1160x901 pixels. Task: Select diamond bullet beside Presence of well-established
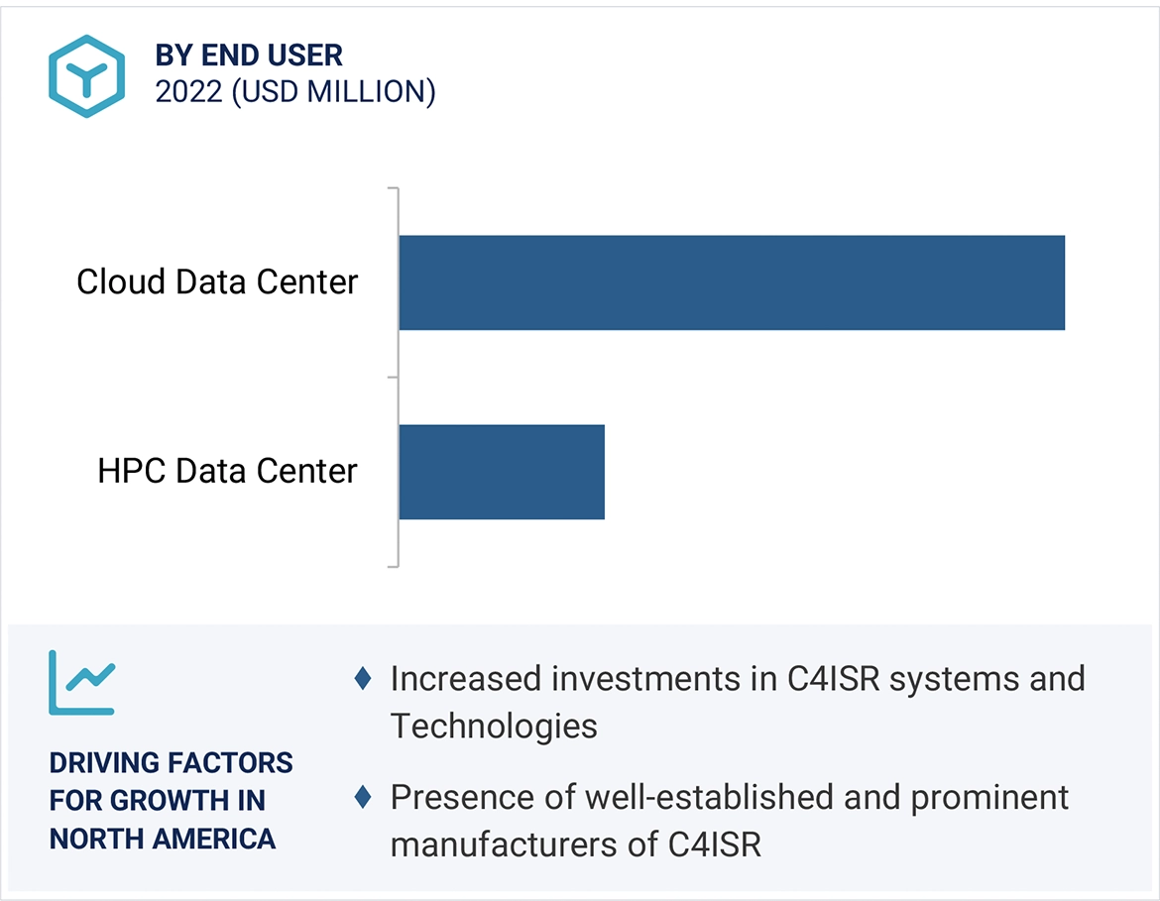coord(363,797)
